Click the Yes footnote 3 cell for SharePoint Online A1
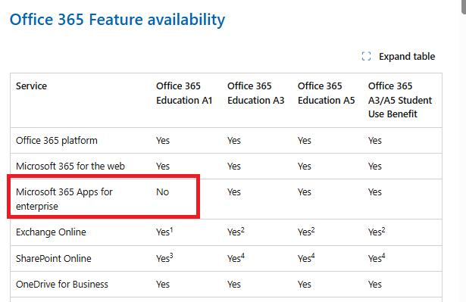Screen dimensions: 466x302 [164, 258]
